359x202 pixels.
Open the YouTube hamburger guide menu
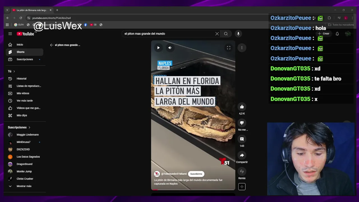coord(10,34)
